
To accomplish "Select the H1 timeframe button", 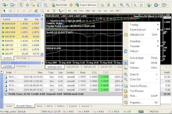I will pos(94,11).
